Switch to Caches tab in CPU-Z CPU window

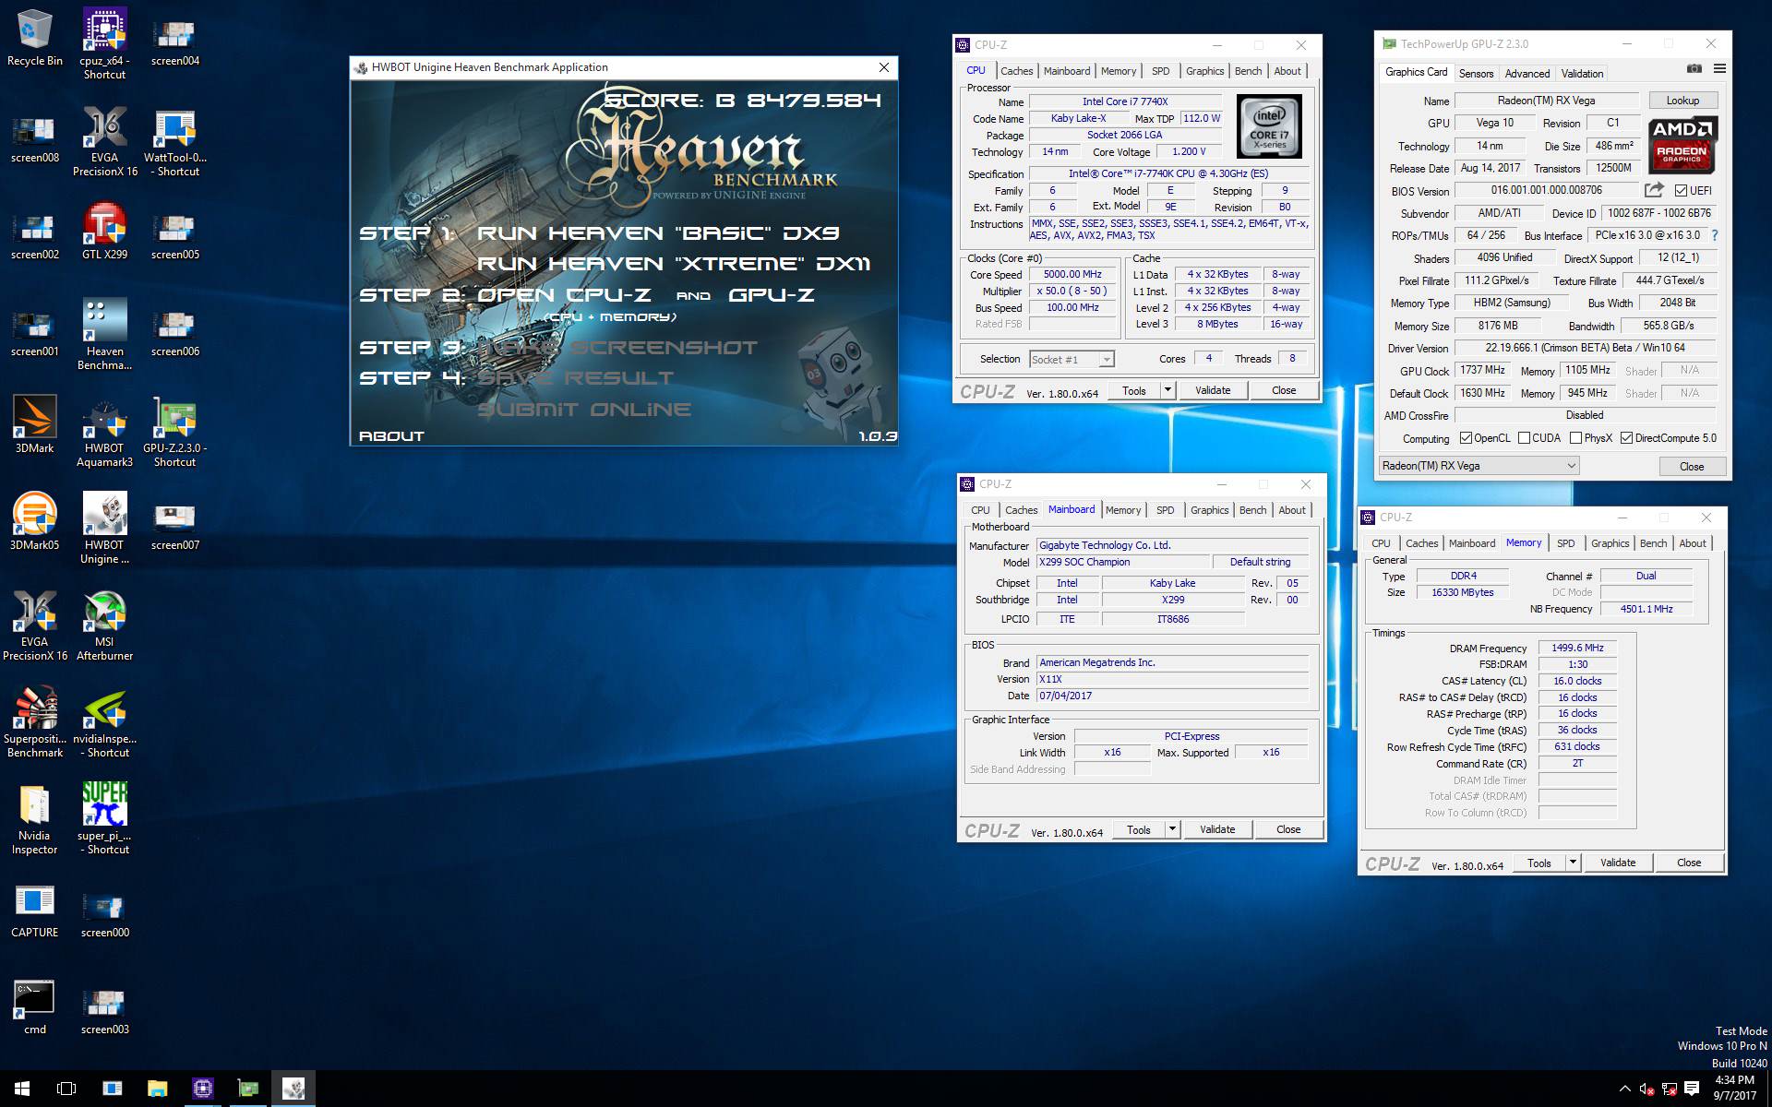click(1016, 71)
